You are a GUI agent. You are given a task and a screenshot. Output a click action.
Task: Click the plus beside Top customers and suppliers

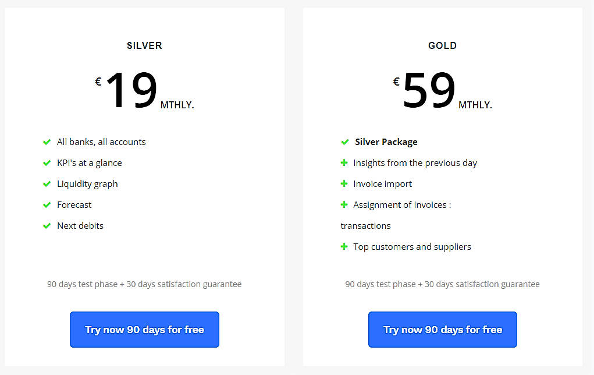pyautogui.click(x=344, y=246)
